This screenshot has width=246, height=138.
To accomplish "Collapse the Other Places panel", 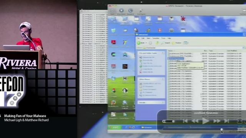I will (163, 79).
